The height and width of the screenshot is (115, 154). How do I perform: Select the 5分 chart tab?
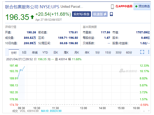(x=98, y=52)
